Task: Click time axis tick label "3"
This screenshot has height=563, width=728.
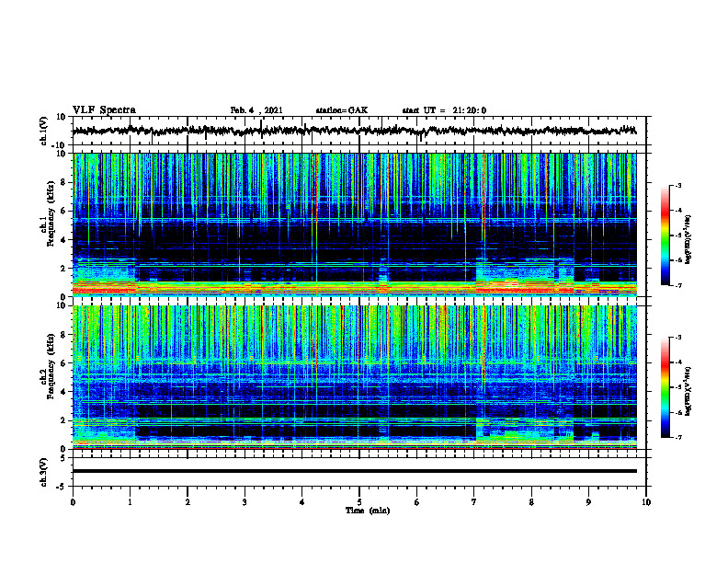Action: tap(245, 502)
